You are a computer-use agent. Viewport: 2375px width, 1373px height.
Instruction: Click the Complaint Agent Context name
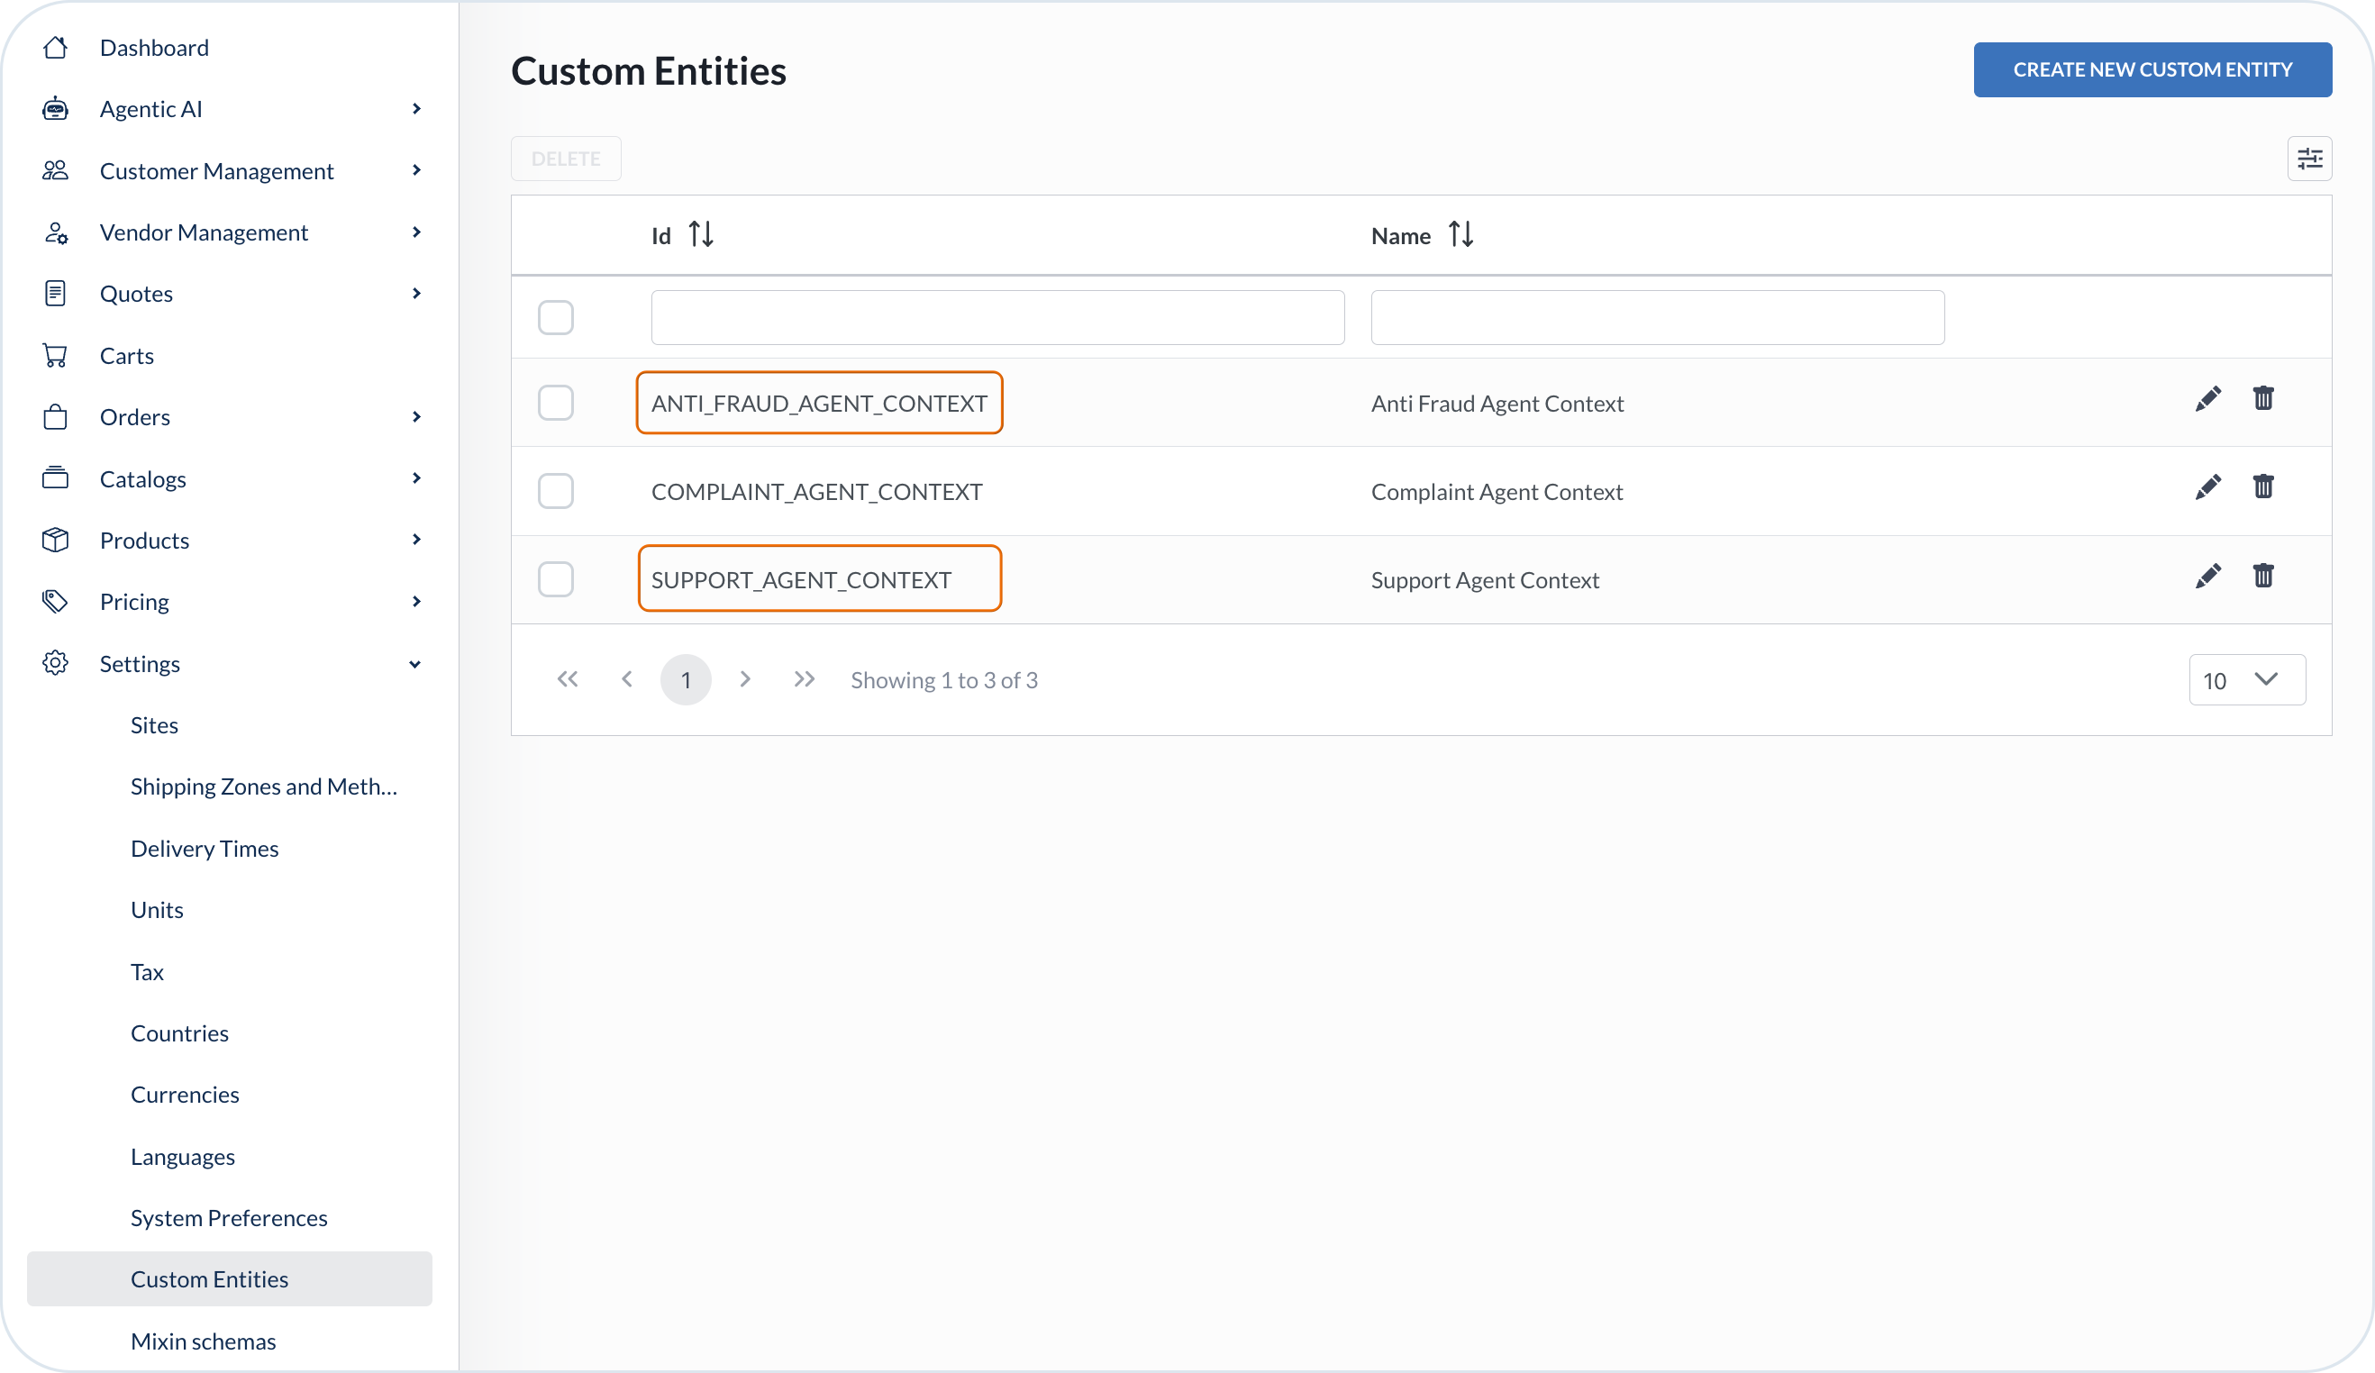click(1497, 492)
